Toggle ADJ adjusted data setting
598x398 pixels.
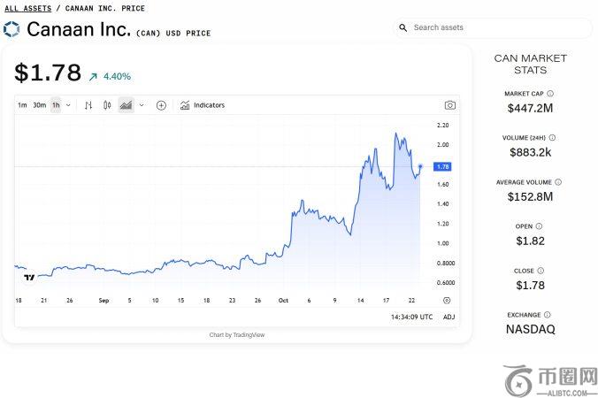[x=448, y=317]
